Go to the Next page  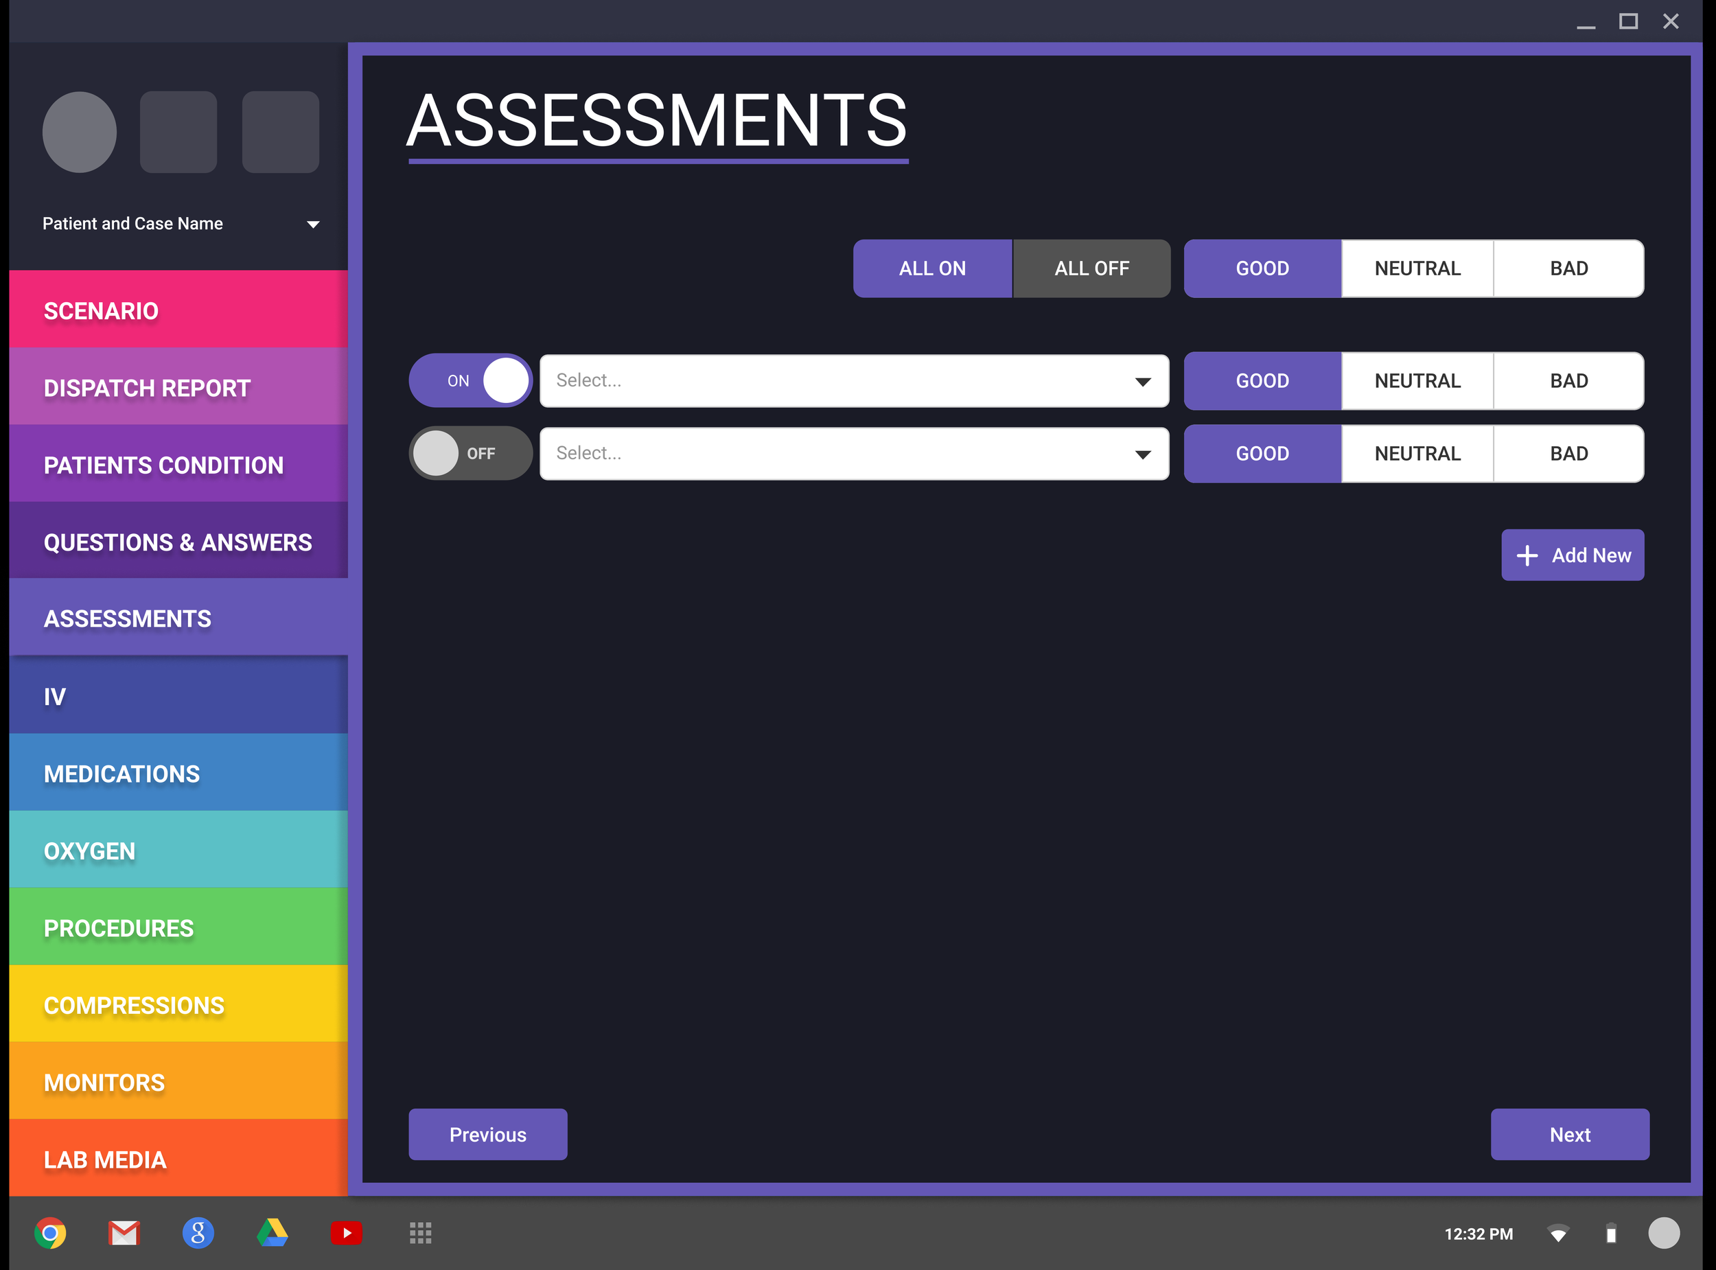coord(1569,1134)
